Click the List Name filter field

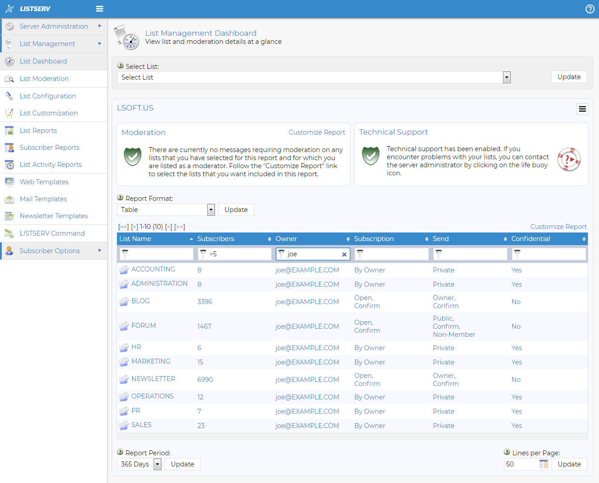point(156,254)
